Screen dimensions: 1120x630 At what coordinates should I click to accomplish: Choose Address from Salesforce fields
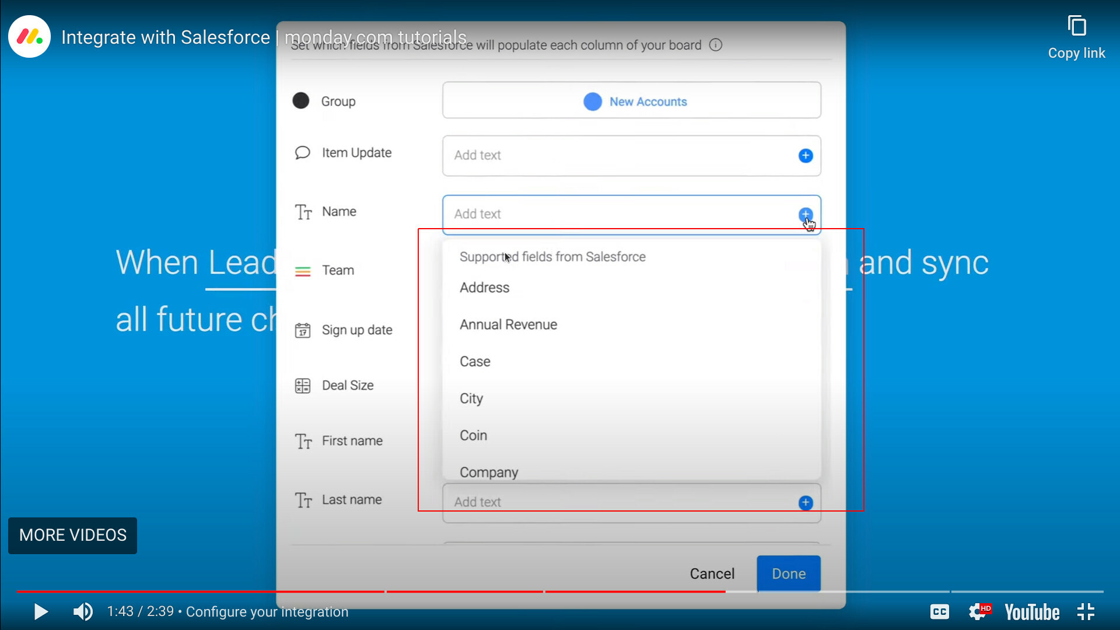(632, 288)
